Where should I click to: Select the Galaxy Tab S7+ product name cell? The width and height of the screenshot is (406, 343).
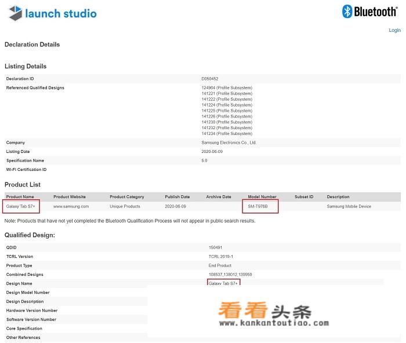tap(21, 206)
